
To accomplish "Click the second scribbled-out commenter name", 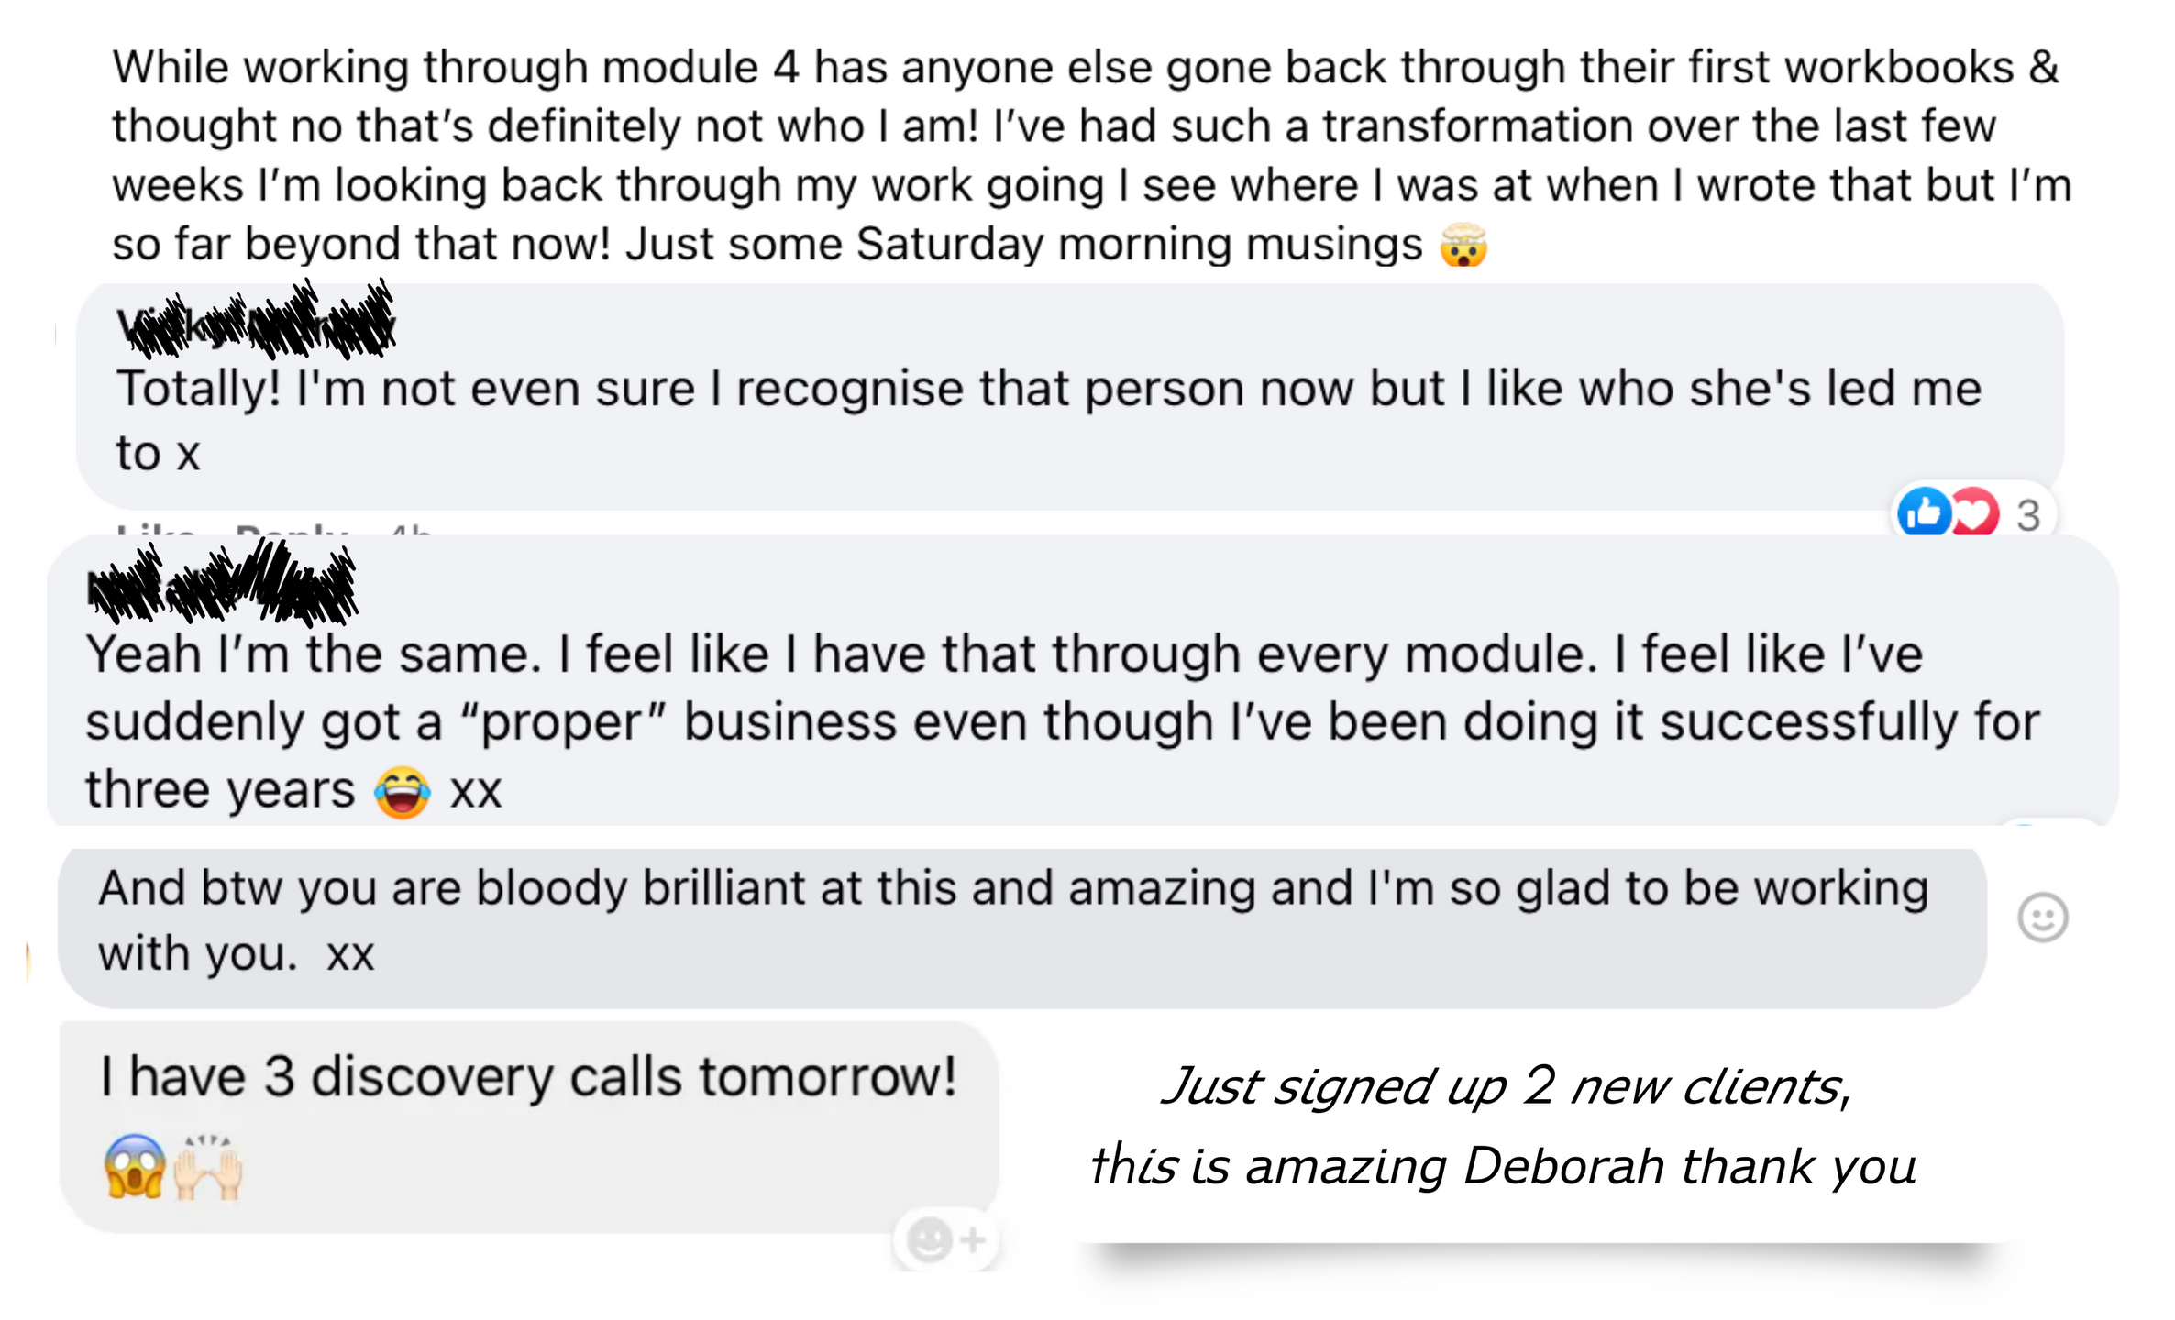I will tap(221, 583).
